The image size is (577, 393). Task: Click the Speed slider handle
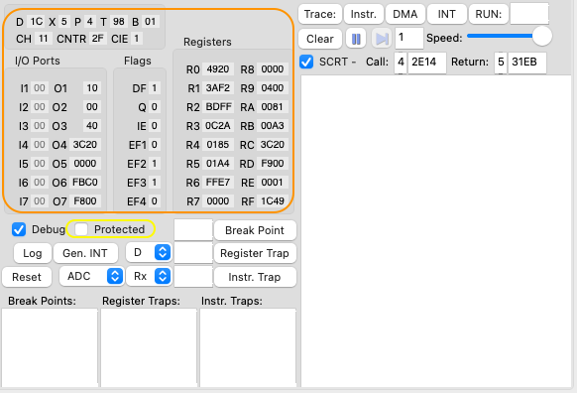[541, 36]
